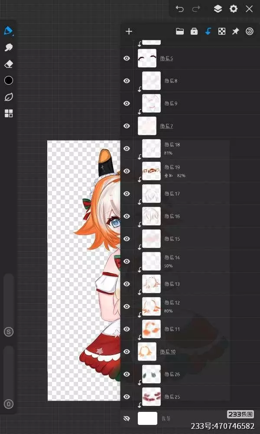
Task: Toggle the eye icon for 图层12
Action: click(x=127, y=306)
